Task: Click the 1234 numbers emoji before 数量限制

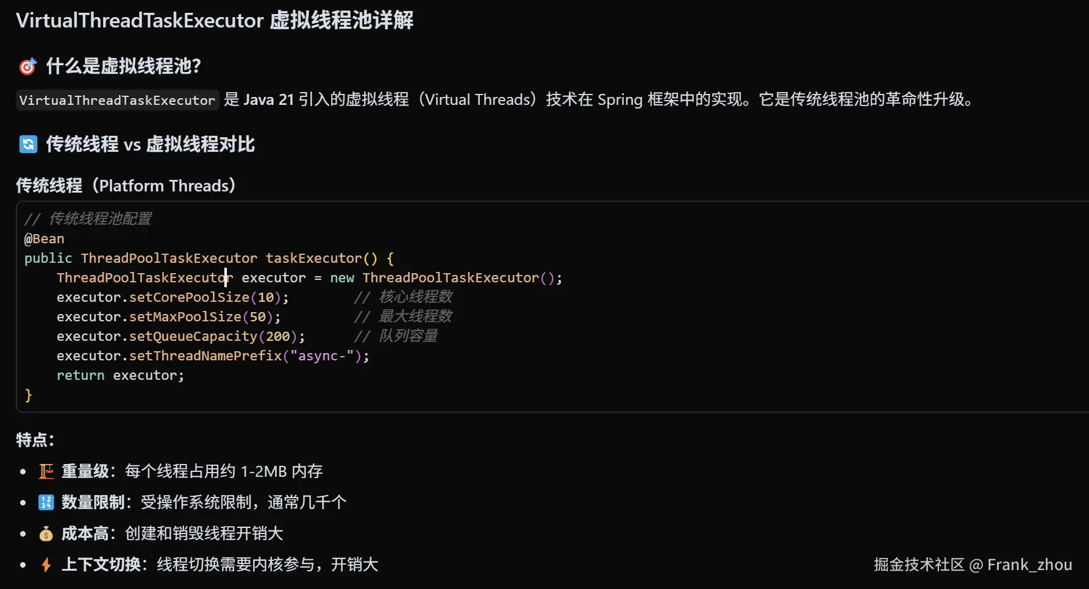Action: [46, 502]
